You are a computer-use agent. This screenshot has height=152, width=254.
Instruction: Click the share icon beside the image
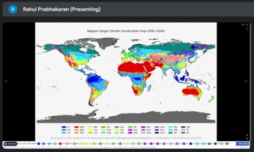pos(247,138)
